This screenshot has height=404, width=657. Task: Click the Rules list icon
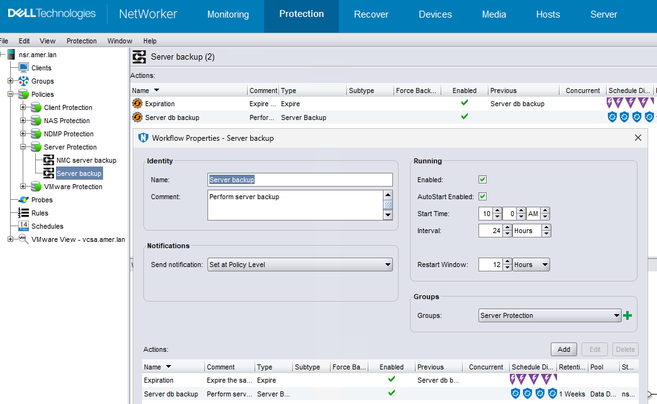[23, 212]
